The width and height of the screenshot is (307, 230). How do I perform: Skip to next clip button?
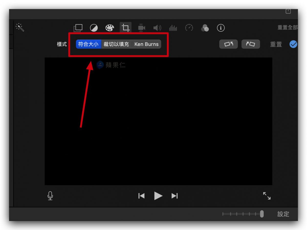[174, 196]
